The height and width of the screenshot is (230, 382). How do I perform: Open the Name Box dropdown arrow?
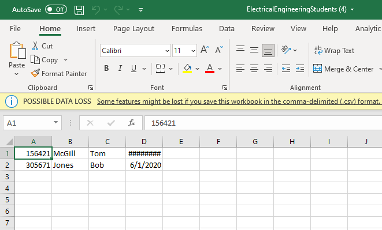(56, 123)
